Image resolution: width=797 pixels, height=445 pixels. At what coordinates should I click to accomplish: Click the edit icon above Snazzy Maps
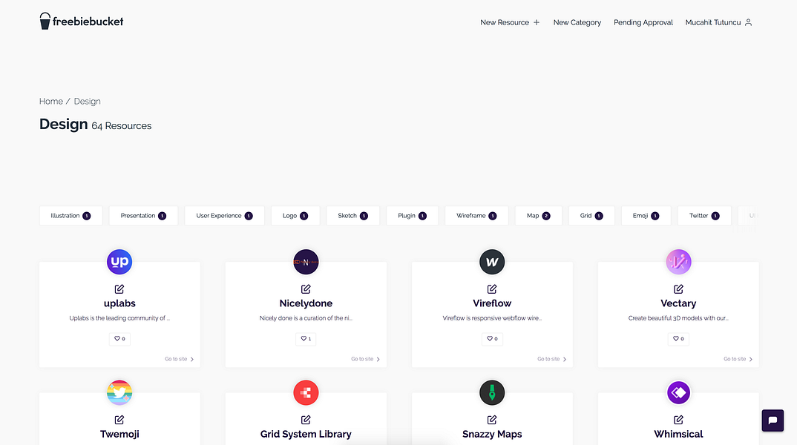pos(492,420)
